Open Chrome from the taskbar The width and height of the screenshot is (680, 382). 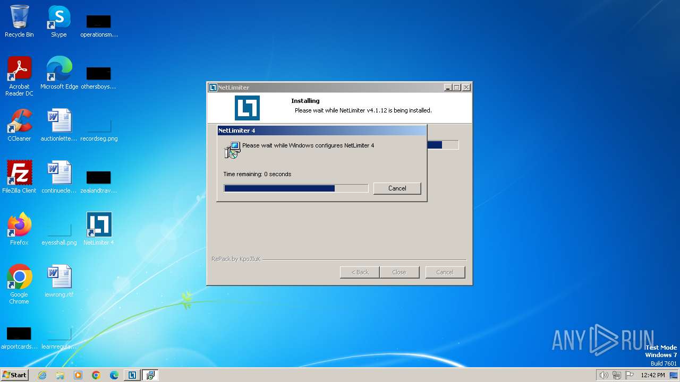(x=96, y=375)
